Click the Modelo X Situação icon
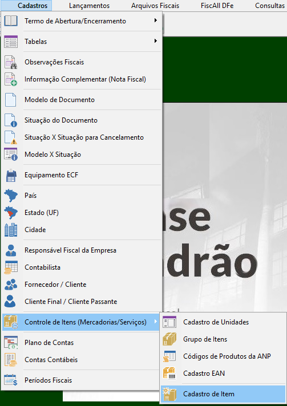Screen dimensions: 287x406 11,155
